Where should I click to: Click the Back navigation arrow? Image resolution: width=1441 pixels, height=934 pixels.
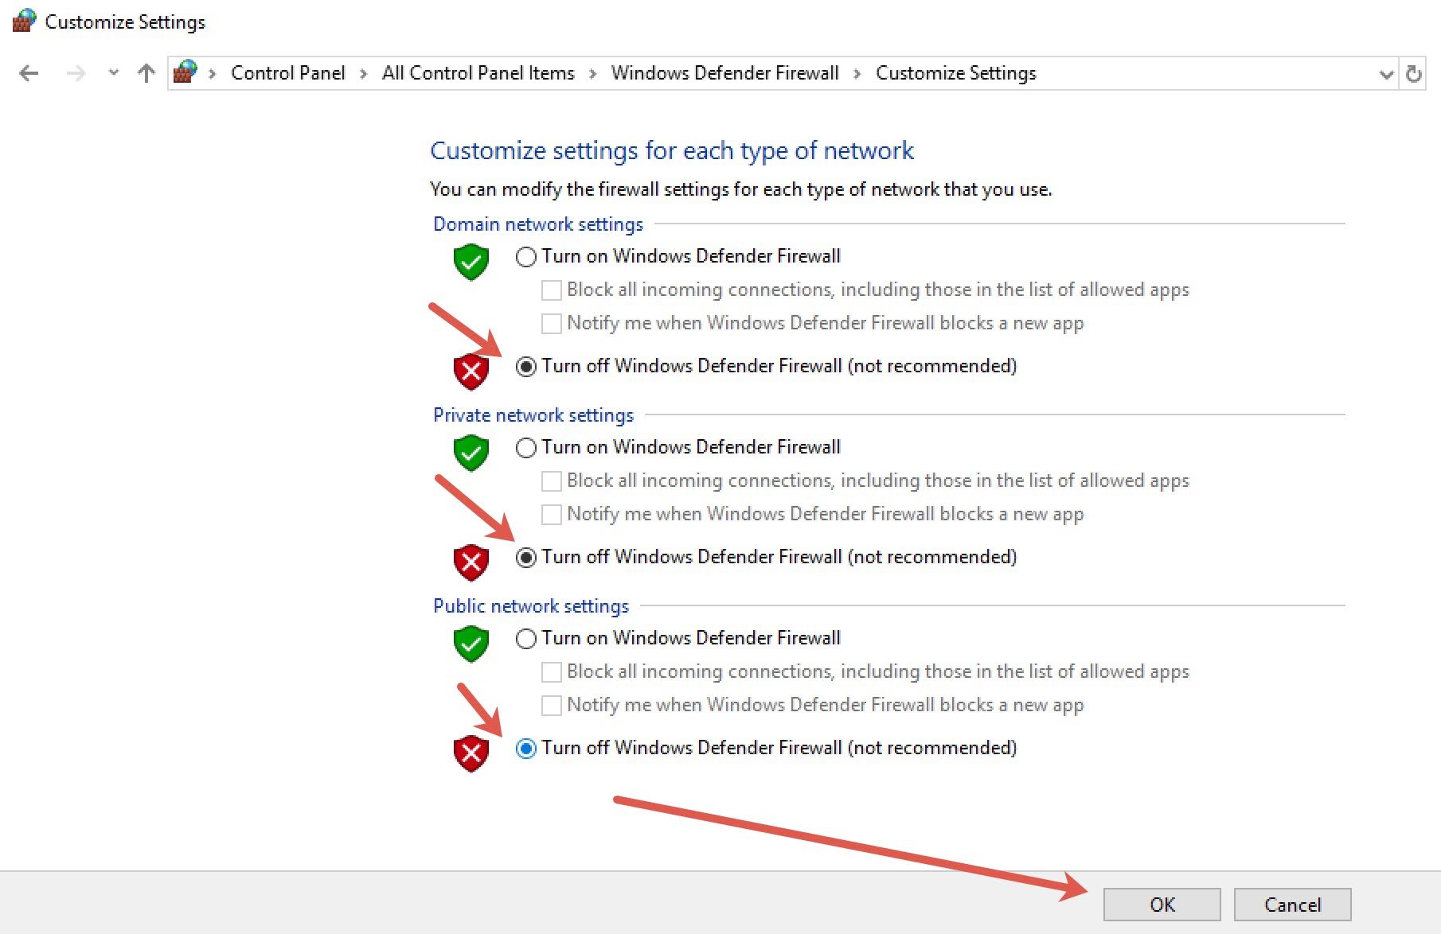click(x=29, y=73)
